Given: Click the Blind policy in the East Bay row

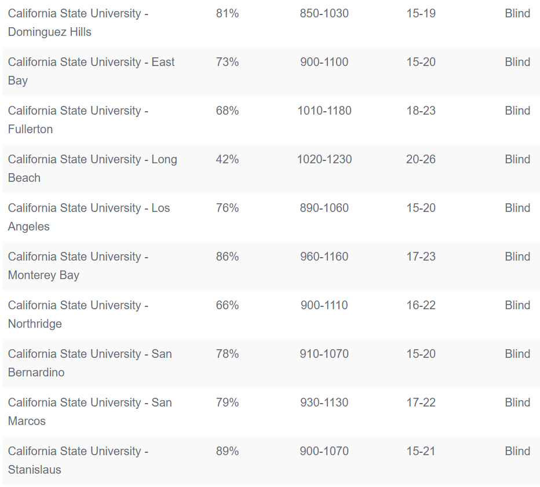Looking at the screenshot, I should coord(517,62).
